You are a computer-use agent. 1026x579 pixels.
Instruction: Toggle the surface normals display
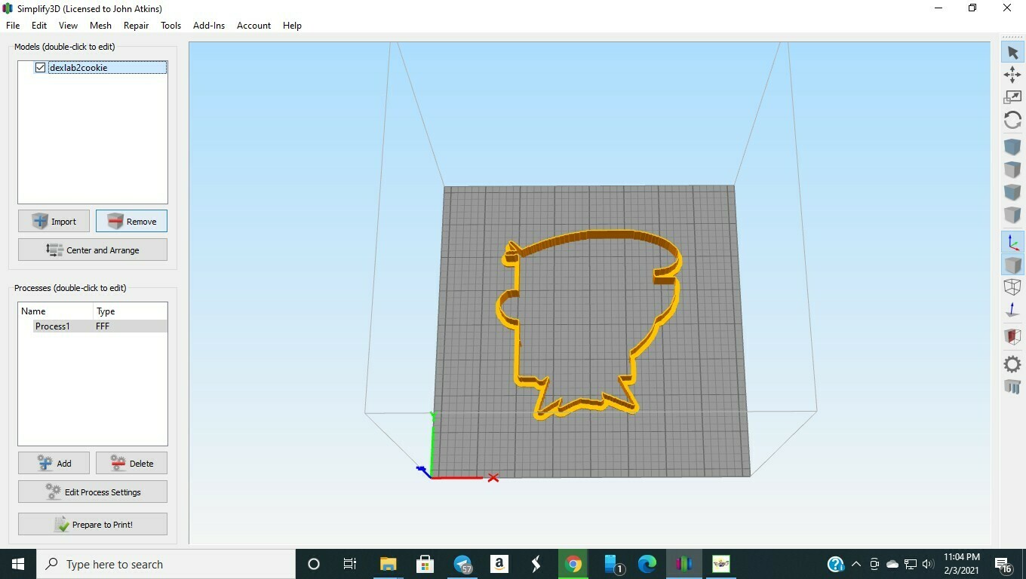[1012, 309]
